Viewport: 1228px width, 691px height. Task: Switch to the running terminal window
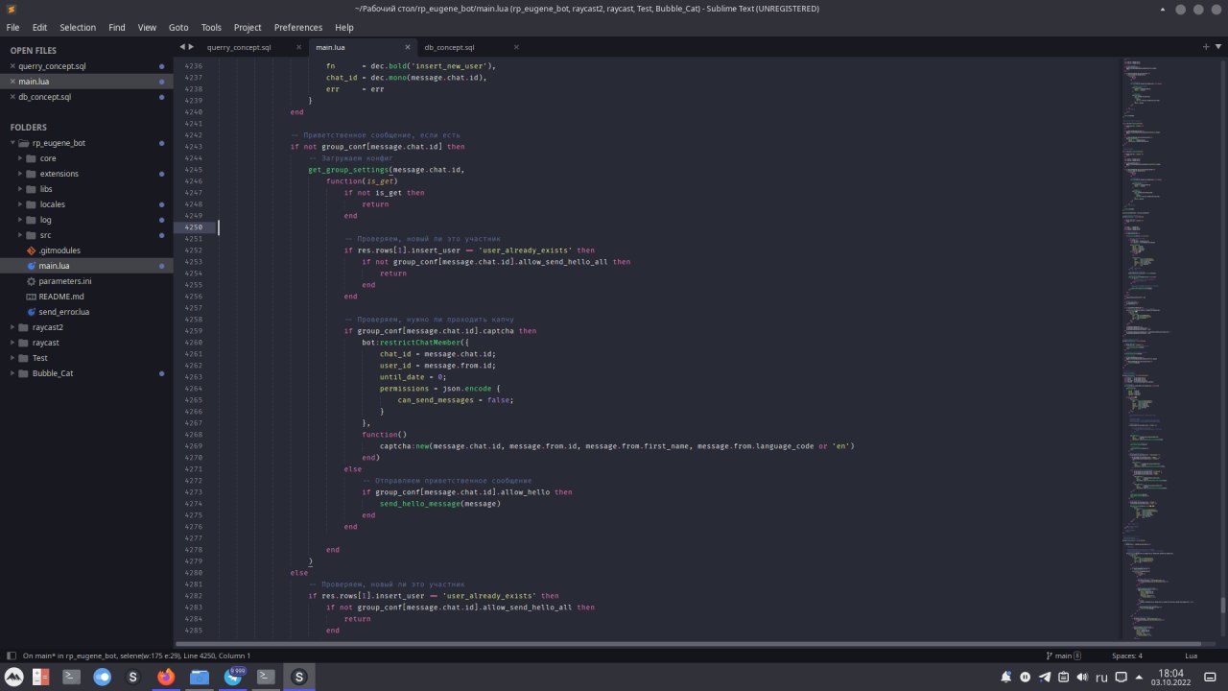pyautogui.click(x=266, y=677)
